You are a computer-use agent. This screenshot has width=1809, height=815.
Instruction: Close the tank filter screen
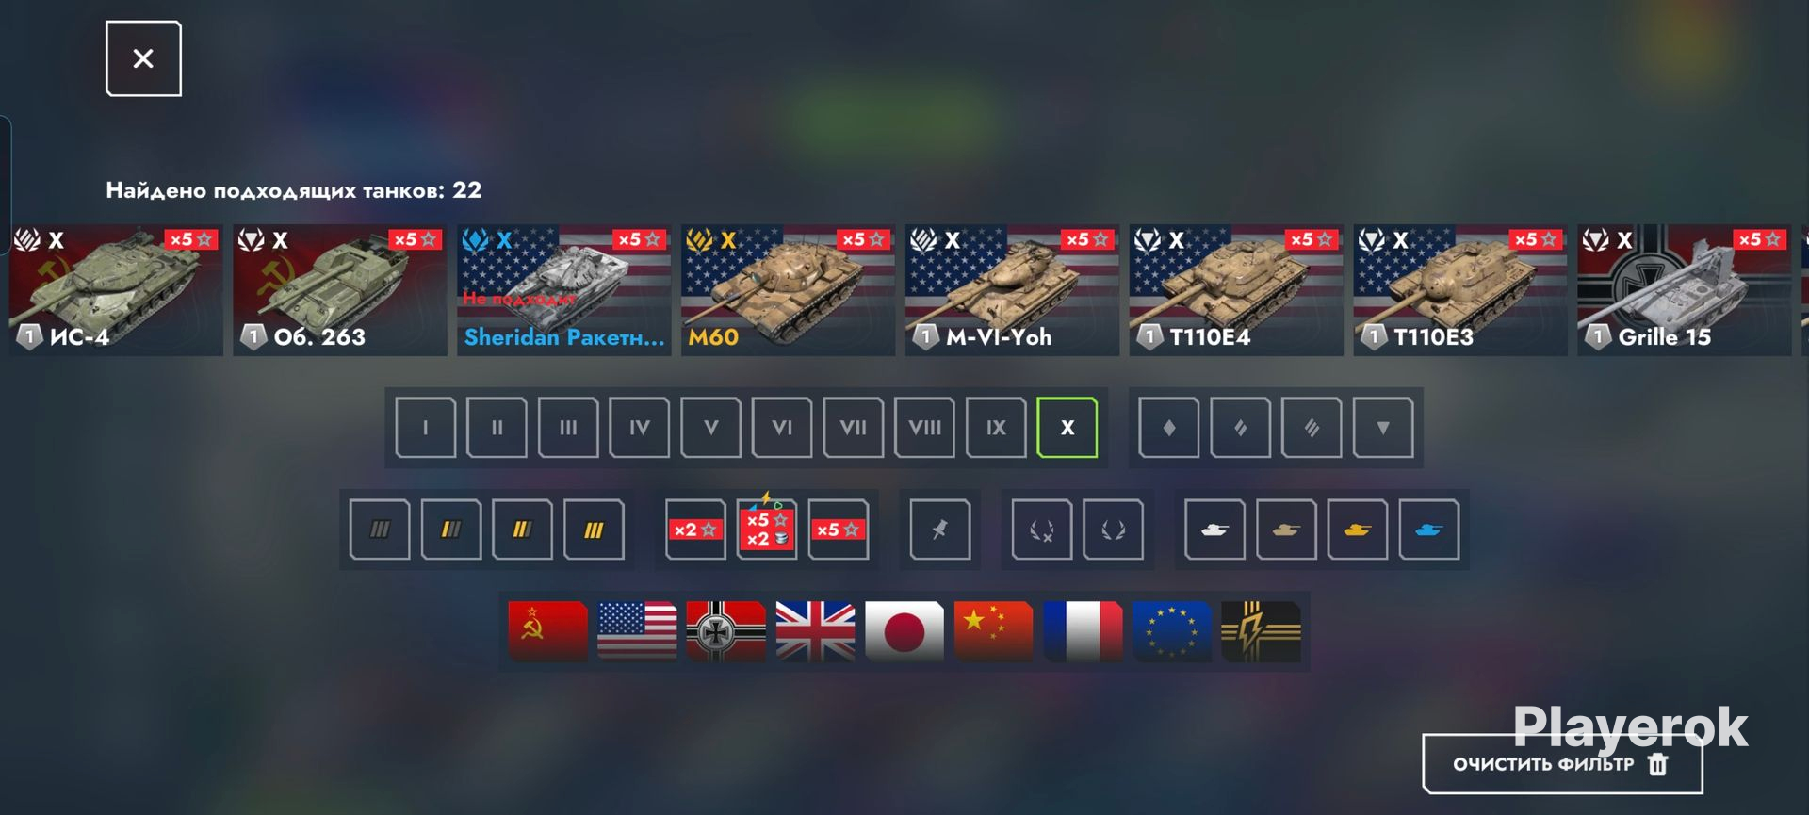[x=143, y=58]
